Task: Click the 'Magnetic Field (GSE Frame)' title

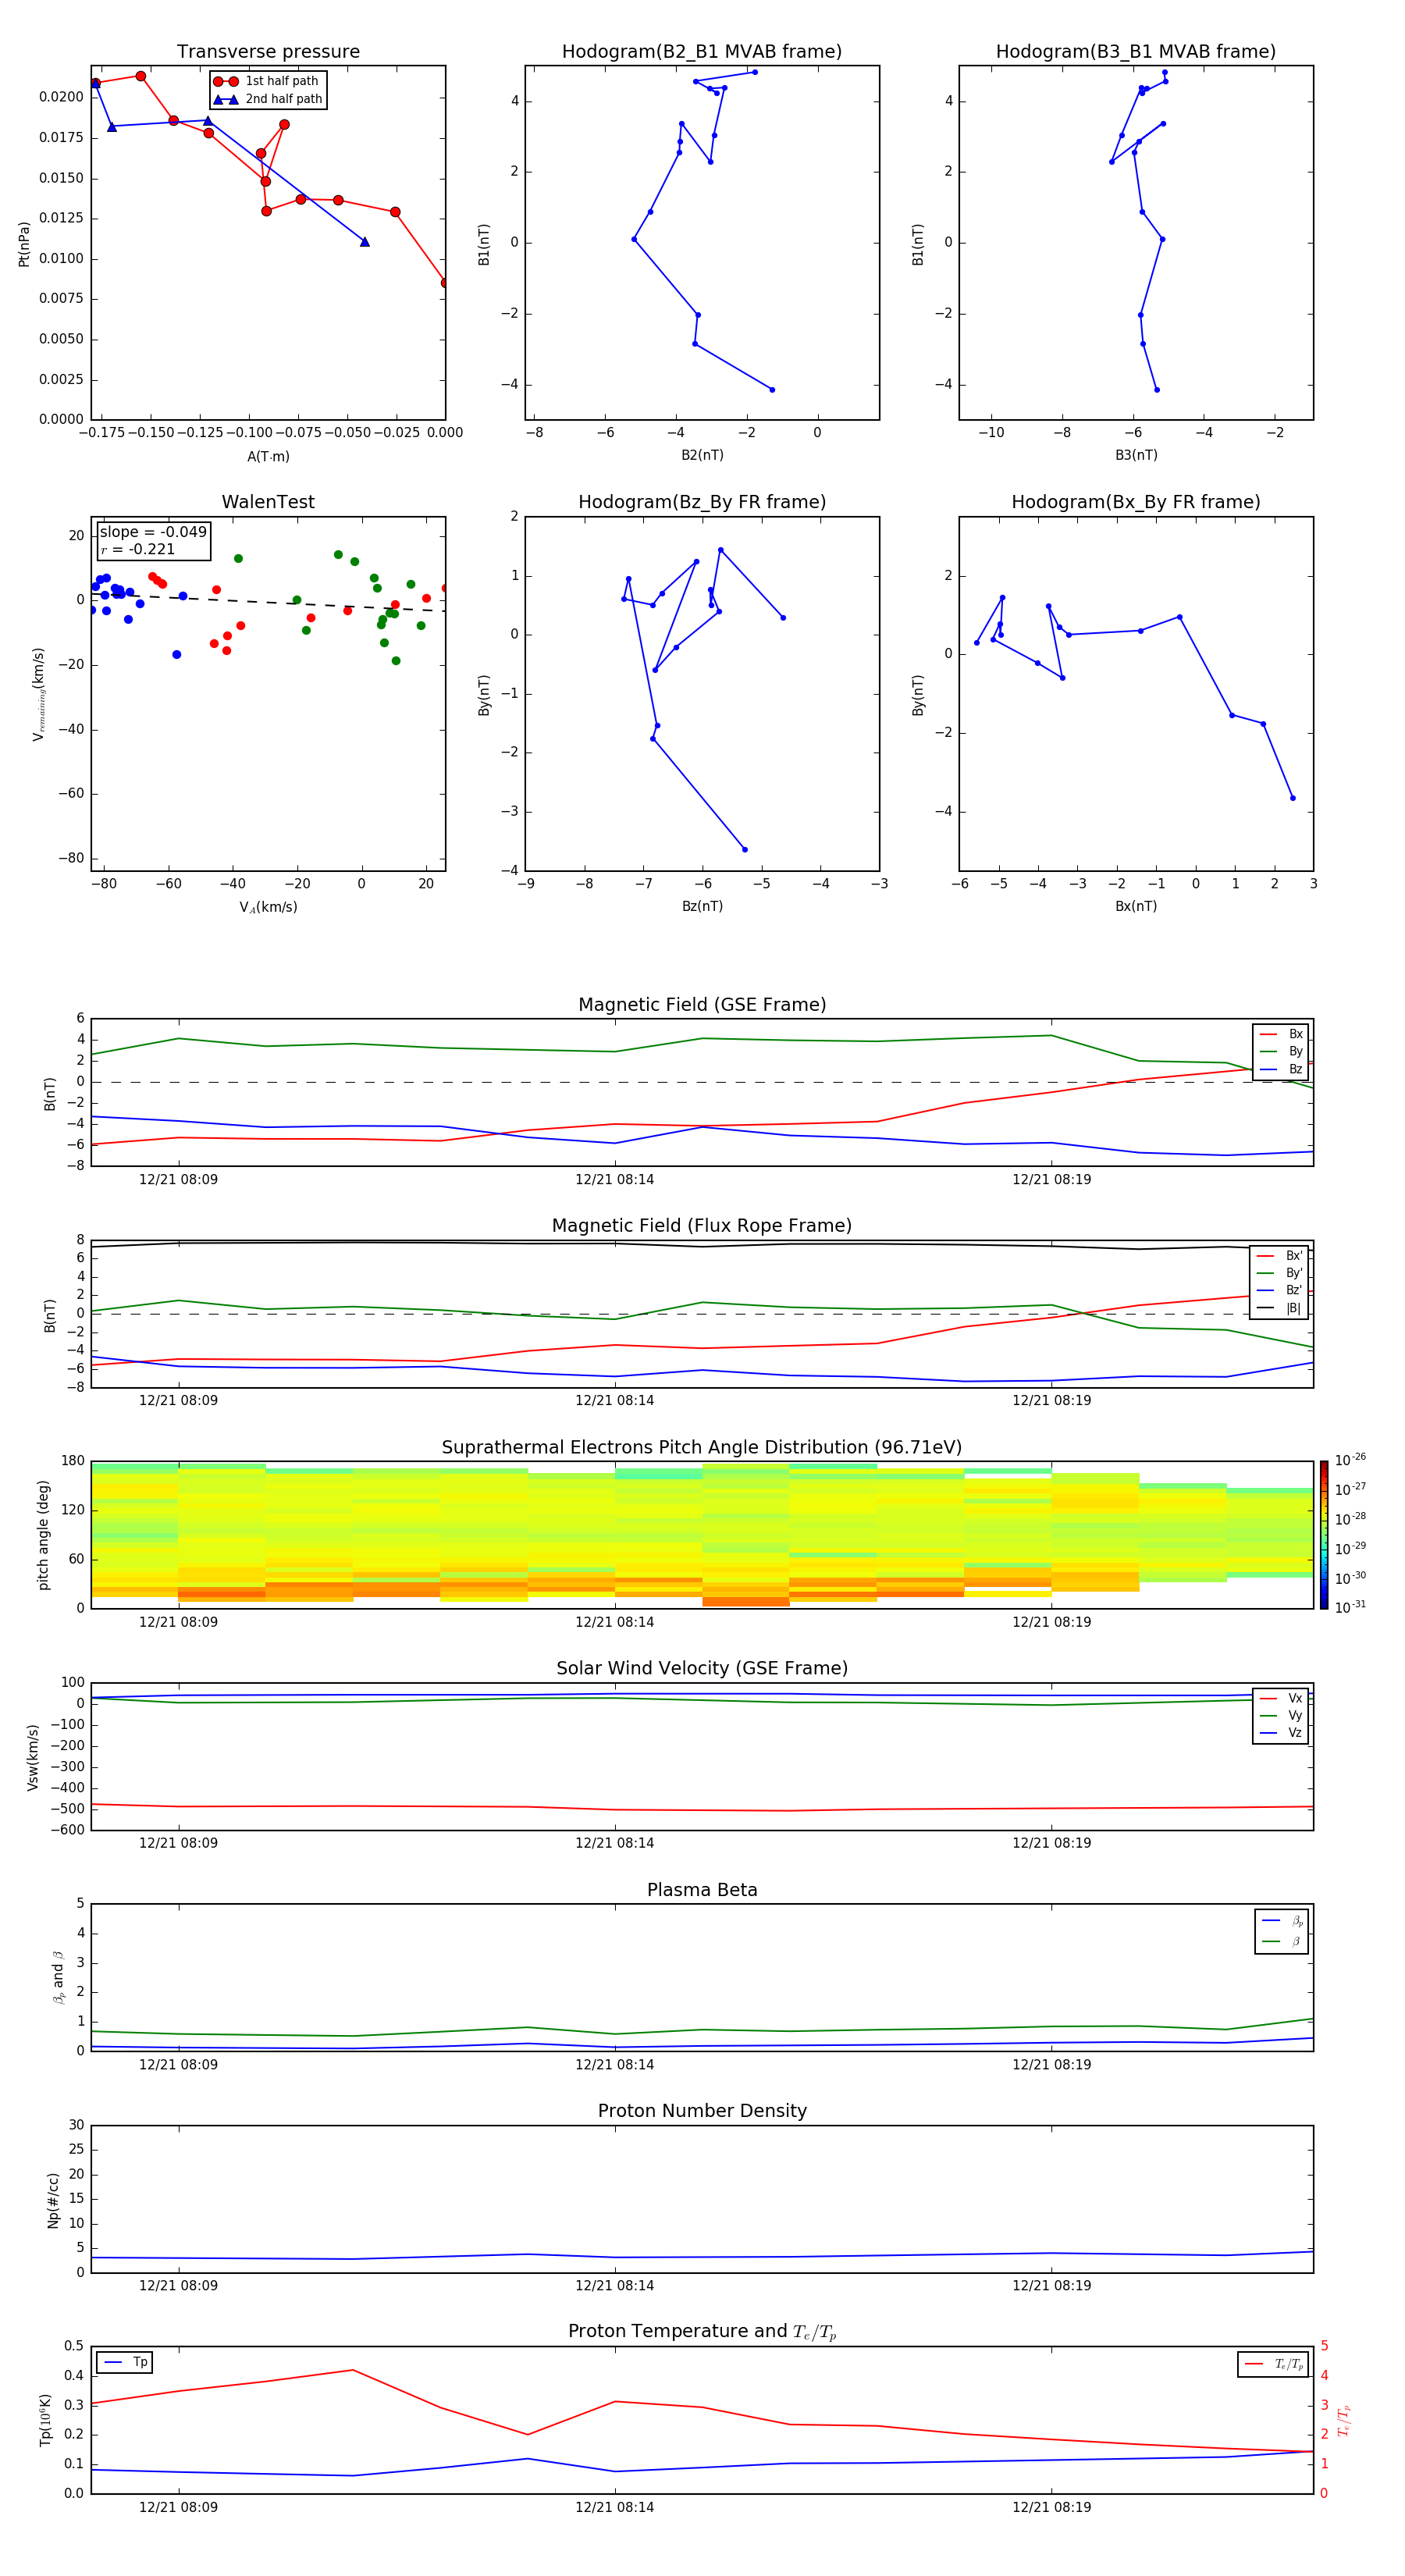Action: tap(702, 1005)
